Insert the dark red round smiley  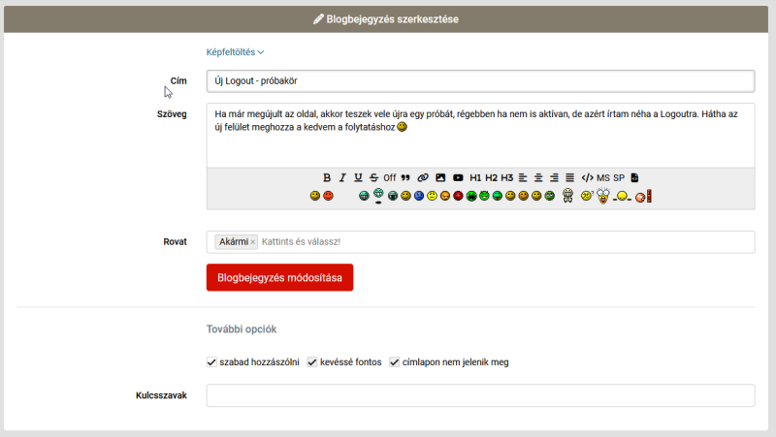pos(458,196)
